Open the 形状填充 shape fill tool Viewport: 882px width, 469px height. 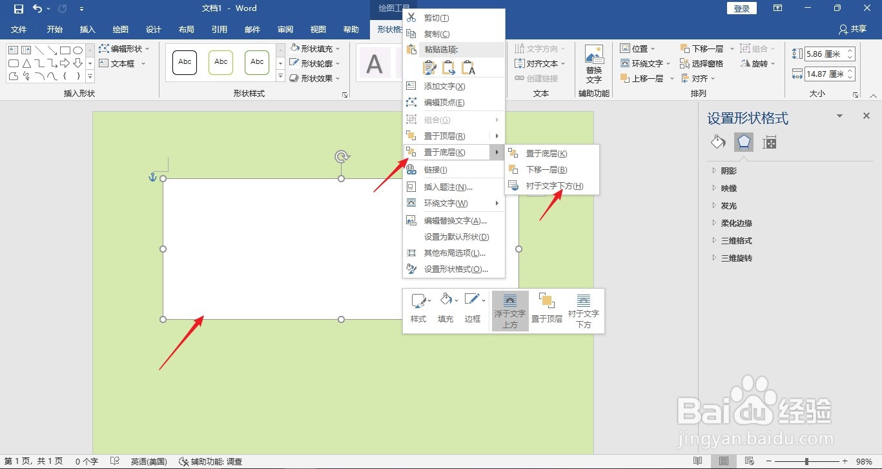(316, 48)
